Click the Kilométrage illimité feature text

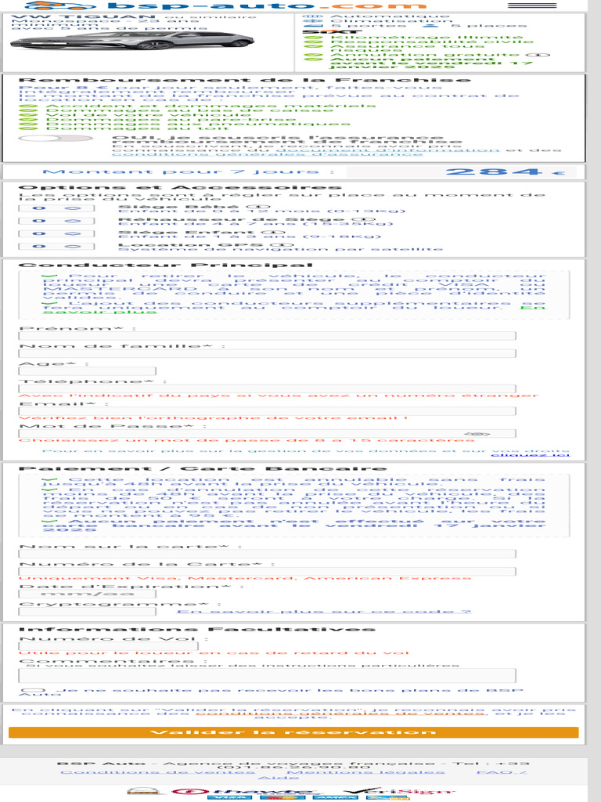tap(426, 38)
